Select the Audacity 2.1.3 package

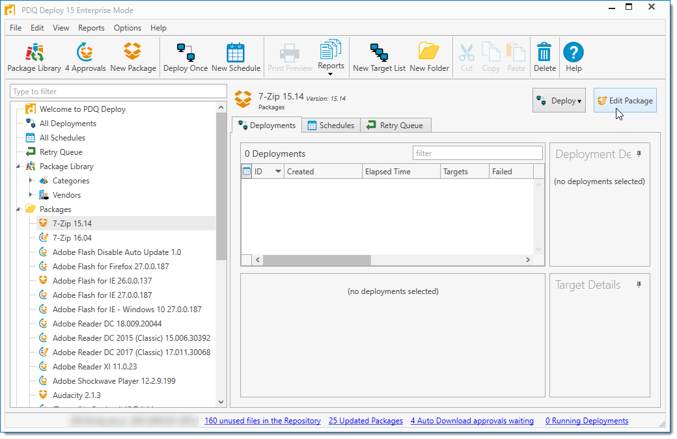click(76, 395)
